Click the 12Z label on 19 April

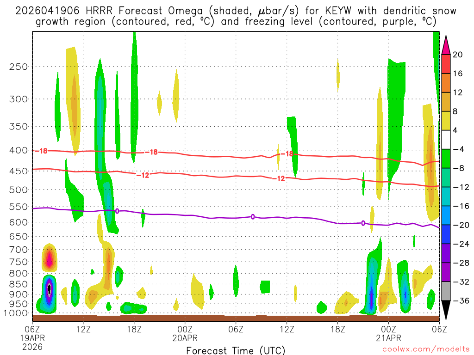pos(83,329)
